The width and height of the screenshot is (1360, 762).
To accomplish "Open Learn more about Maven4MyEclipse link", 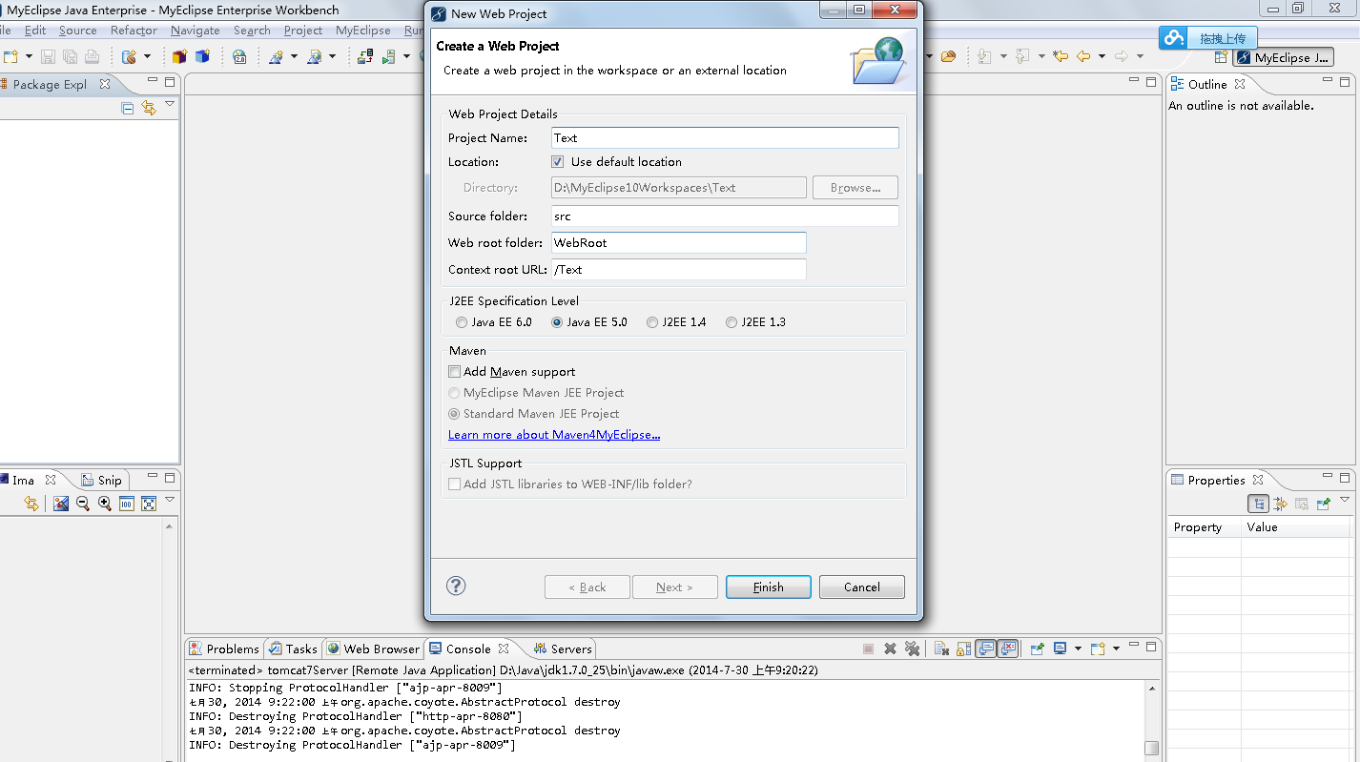I will point(554,435).
